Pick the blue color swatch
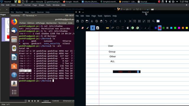 click(x=156, y=28)
